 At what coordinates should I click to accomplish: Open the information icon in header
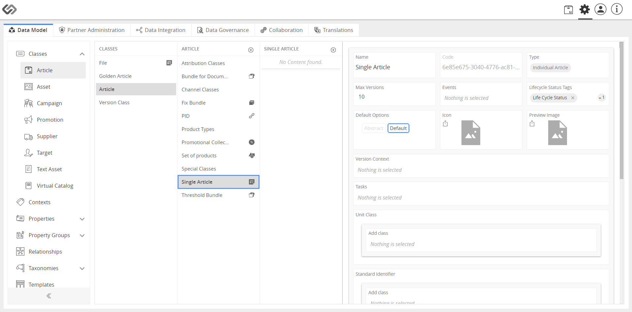pyautogui.click(x=616, y=9)
